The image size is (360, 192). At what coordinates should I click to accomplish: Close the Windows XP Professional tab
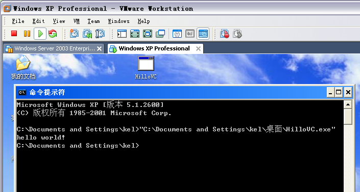(198, 48)
